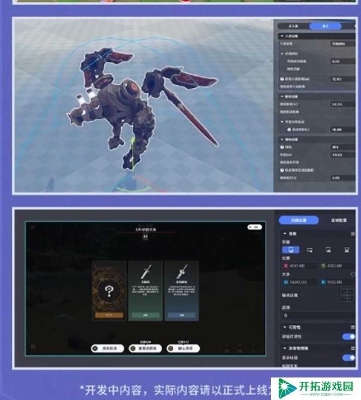
Task: Click the field showing 16.00
Action: coord(343,130)
